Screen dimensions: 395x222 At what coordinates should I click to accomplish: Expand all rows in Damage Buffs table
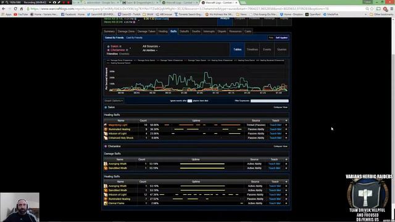286,160
